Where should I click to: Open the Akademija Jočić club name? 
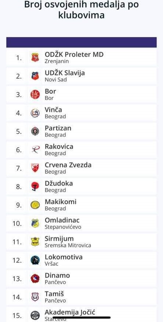pos(70,312)
